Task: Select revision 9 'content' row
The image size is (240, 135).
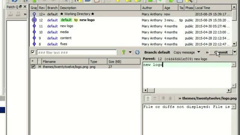Action: pyautogui.click(x=131, y=38)
